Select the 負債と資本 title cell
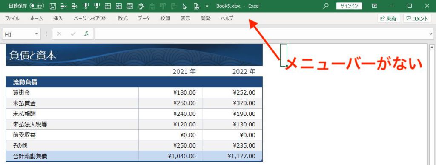 pyautogui.click(x=134, y=55)
